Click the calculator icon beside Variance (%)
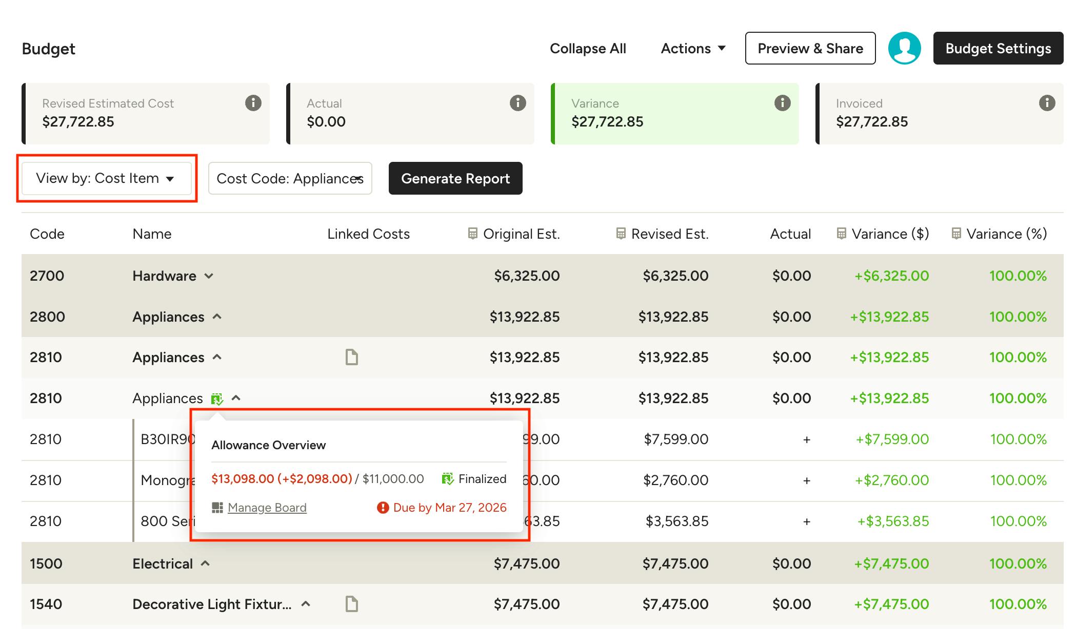 coord(957,234)
